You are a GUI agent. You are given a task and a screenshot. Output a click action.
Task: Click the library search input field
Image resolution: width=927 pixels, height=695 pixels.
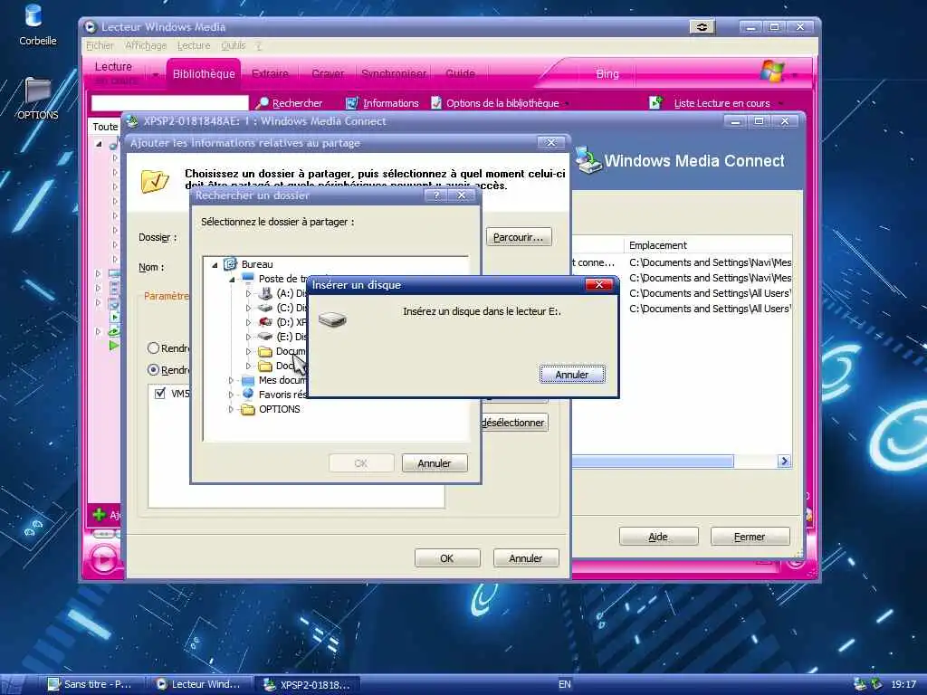(x=169, y=103)
